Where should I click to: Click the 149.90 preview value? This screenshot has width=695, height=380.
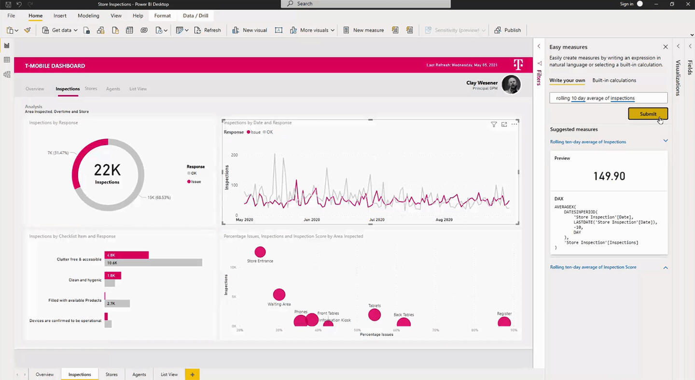609,176
